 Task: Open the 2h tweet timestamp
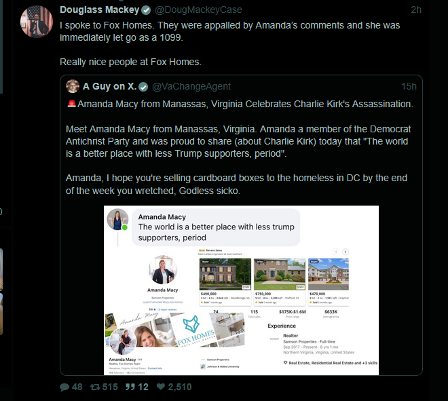tap(416, 10)
